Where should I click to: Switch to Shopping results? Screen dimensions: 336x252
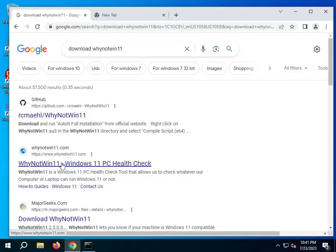pos(243,68)
